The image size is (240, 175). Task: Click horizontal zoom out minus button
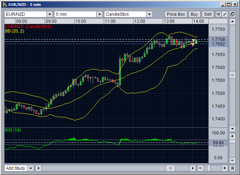click(200, 168)
